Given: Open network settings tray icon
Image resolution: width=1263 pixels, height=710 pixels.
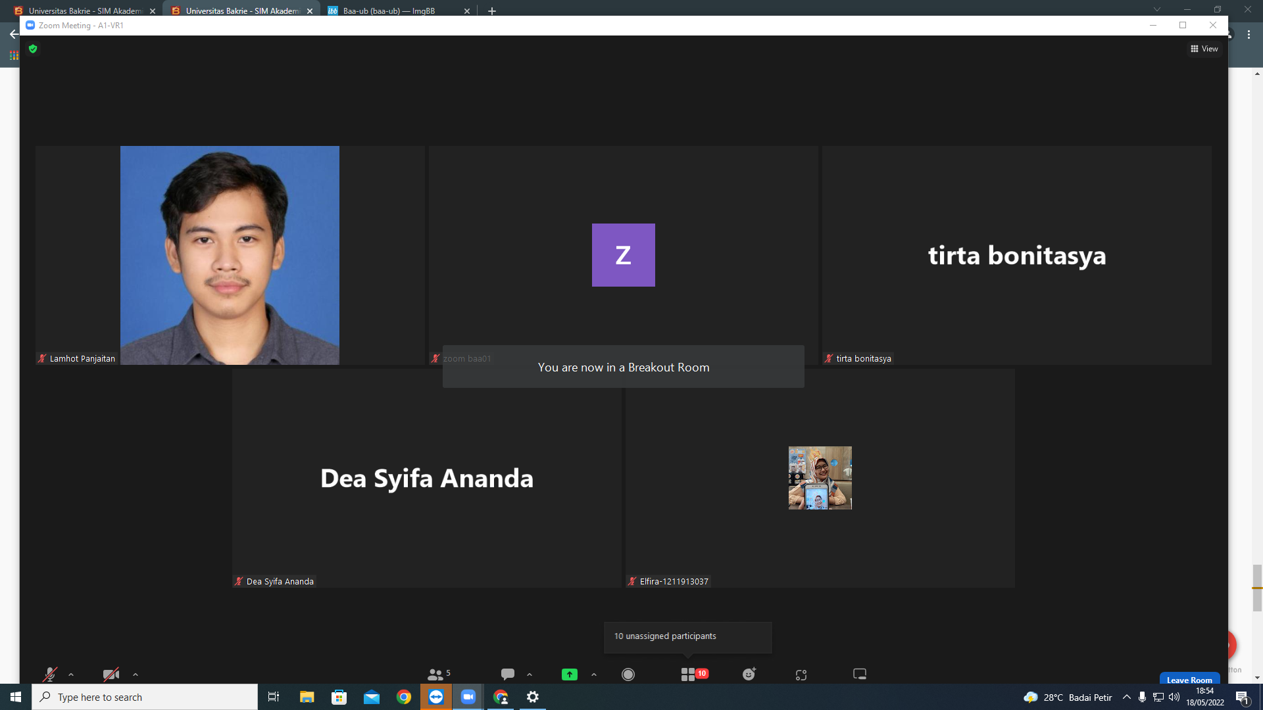Looking at the screenshot, I should [x=1158, y=697].
